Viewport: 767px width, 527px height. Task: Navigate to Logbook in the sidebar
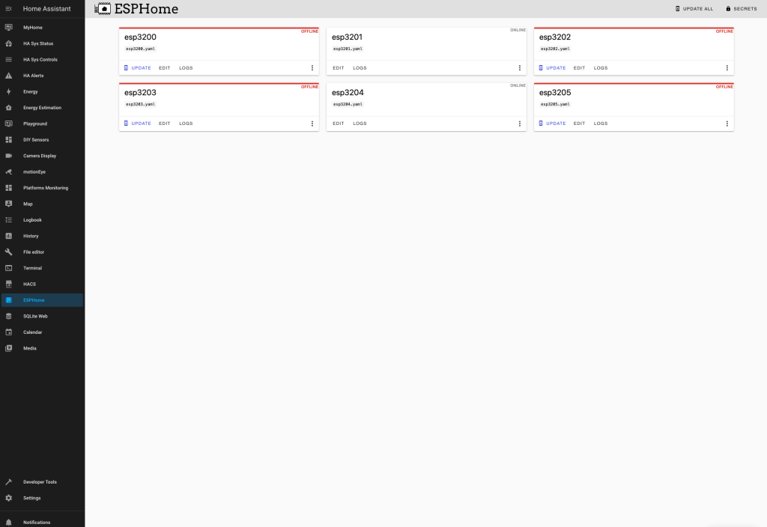[x=32, y=220]
